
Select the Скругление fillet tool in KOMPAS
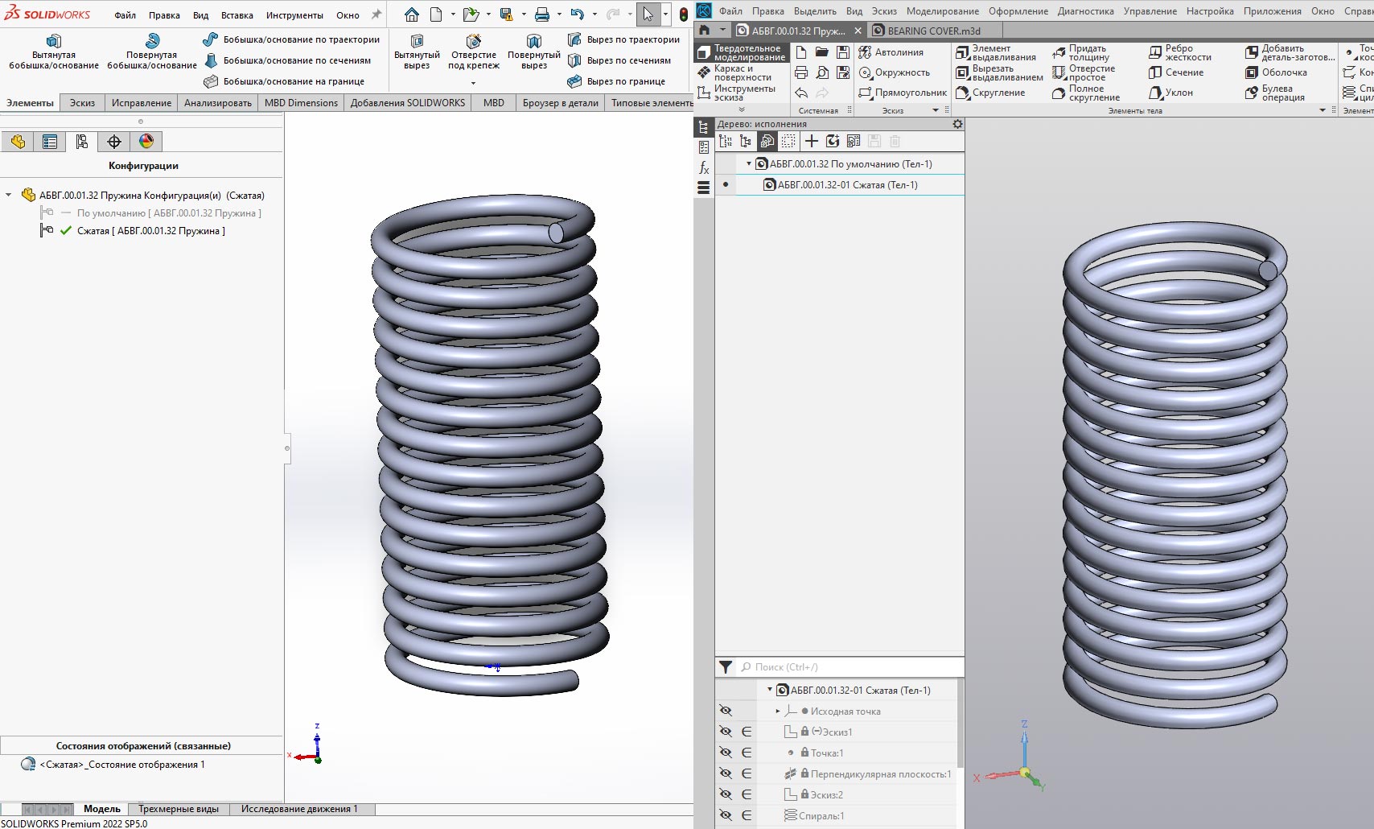click(x=990, y=93)
